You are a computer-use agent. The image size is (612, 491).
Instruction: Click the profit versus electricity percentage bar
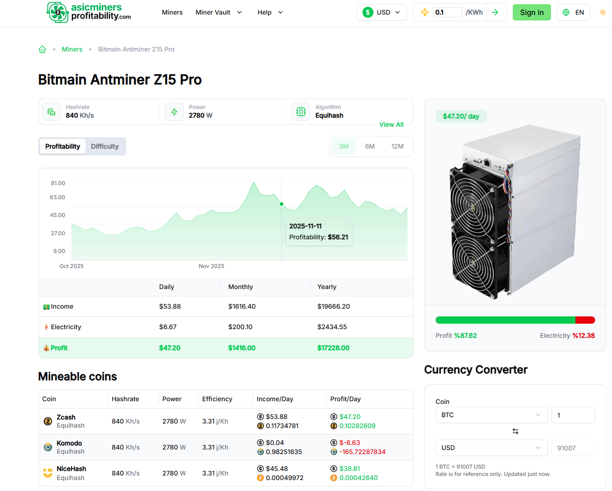515,320
